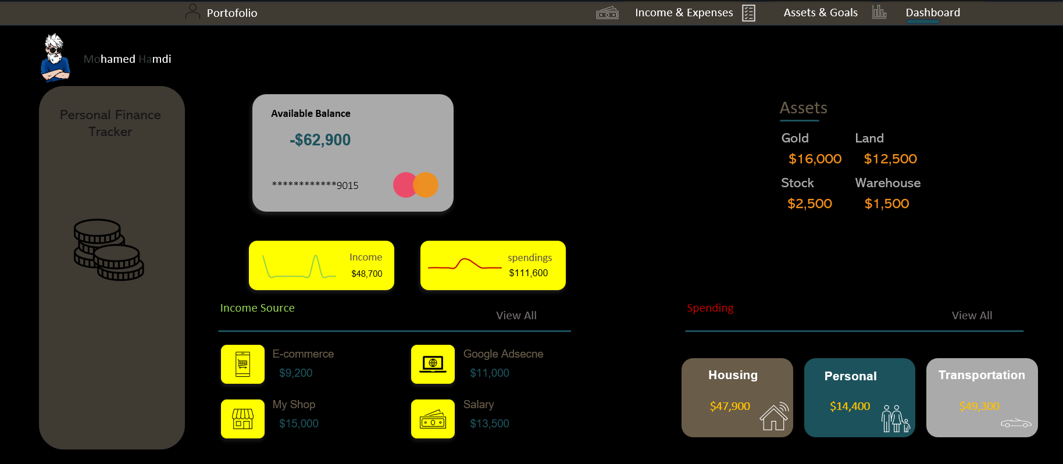Click View All under Income Source
Image resolution: width=1063 pixels, height=464 pixels.
(x=516, y=315)
